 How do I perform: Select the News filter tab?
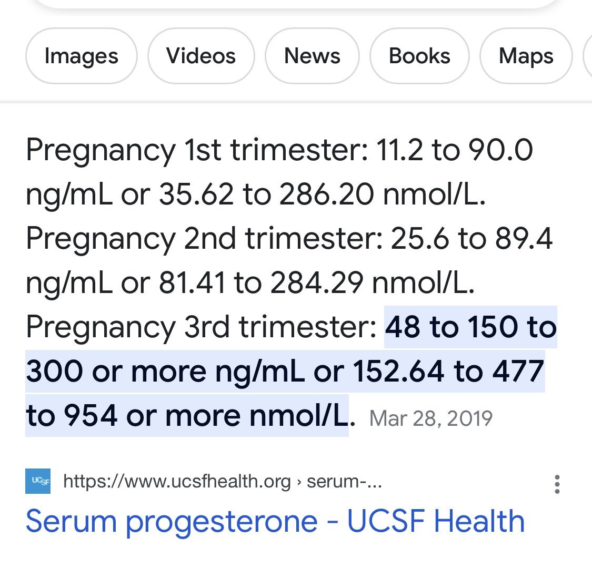(x=312, y=56)
